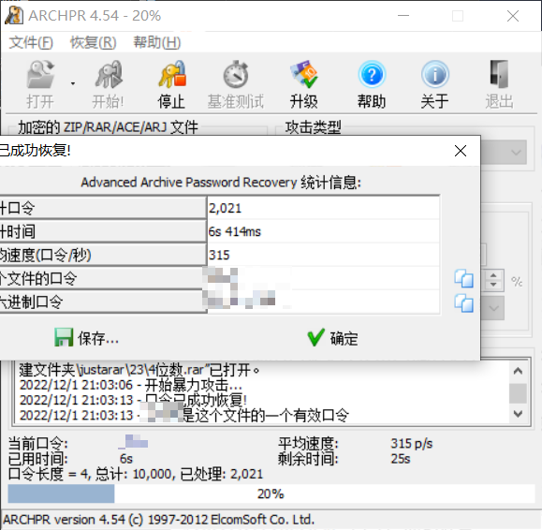Click the 关于 (About) info icon
542x530 pixels.
(435, 74)
